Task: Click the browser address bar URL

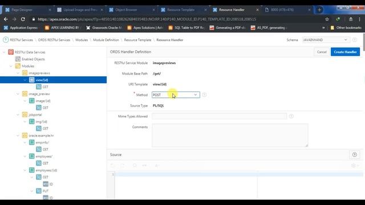Action: tap(147, 19)
